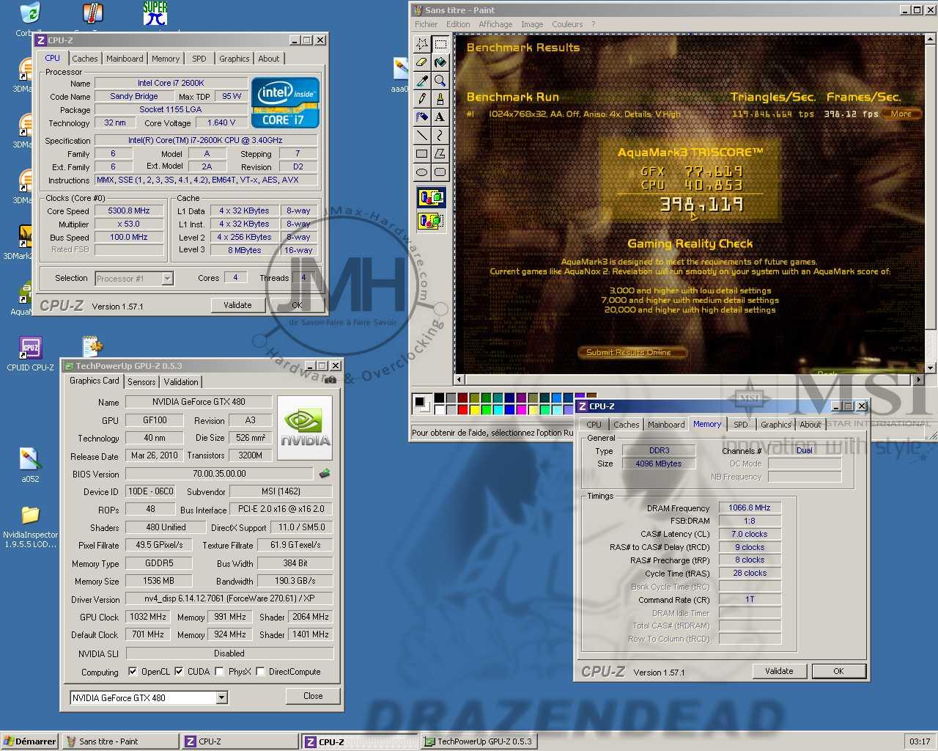Click Paint vertical scrollbar down arrow

click(x=931, y=368)
